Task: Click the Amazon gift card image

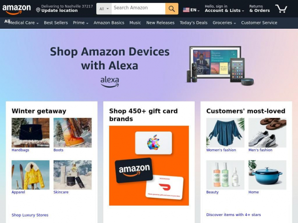Action: 134,170
